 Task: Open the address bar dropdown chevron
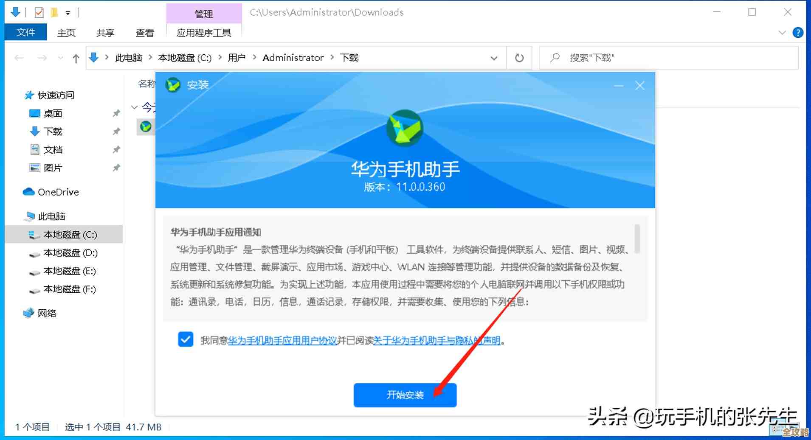493,58
